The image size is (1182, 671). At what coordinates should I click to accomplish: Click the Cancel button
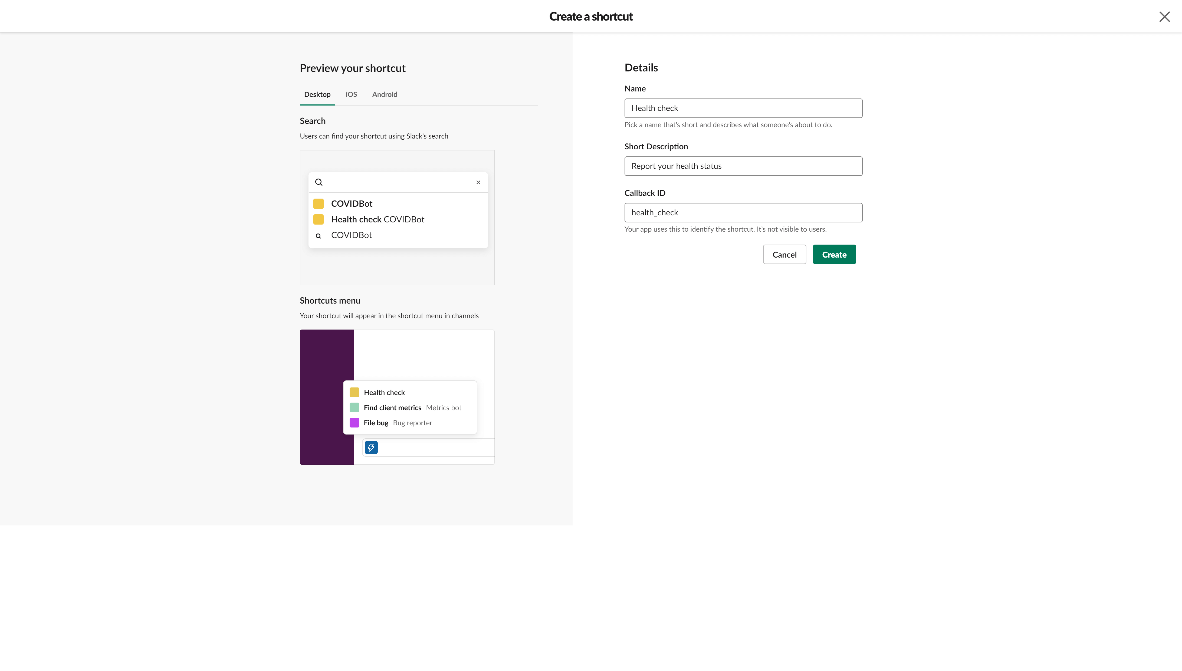pos(784,254)
